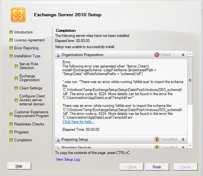Viewport: 203px width, 176px height.
Task: Click the green square beside Server Role Selection
Action: (x=16, y=66)
